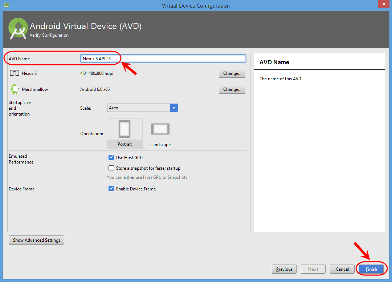Click Finish to create the AVD
The image size is (392, 282).
[x=371, y=269]
